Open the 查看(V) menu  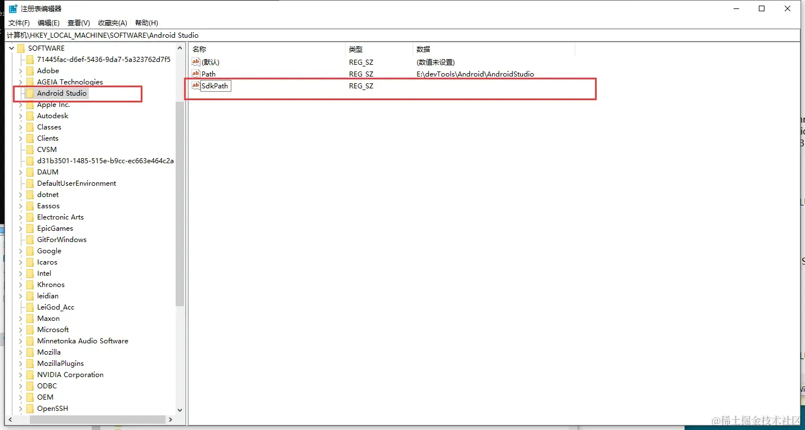[x=79, y=23]
